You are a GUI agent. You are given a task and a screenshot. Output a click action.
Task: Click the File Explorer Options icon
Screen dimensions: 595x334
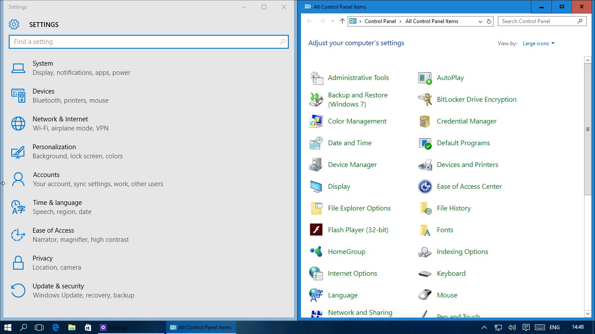[316, 208]
